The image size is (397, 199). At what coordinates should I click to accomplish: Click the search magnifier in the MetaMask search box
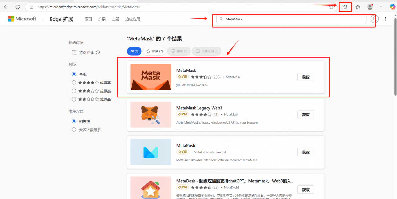pyautogui.click(x=221, y=19)
